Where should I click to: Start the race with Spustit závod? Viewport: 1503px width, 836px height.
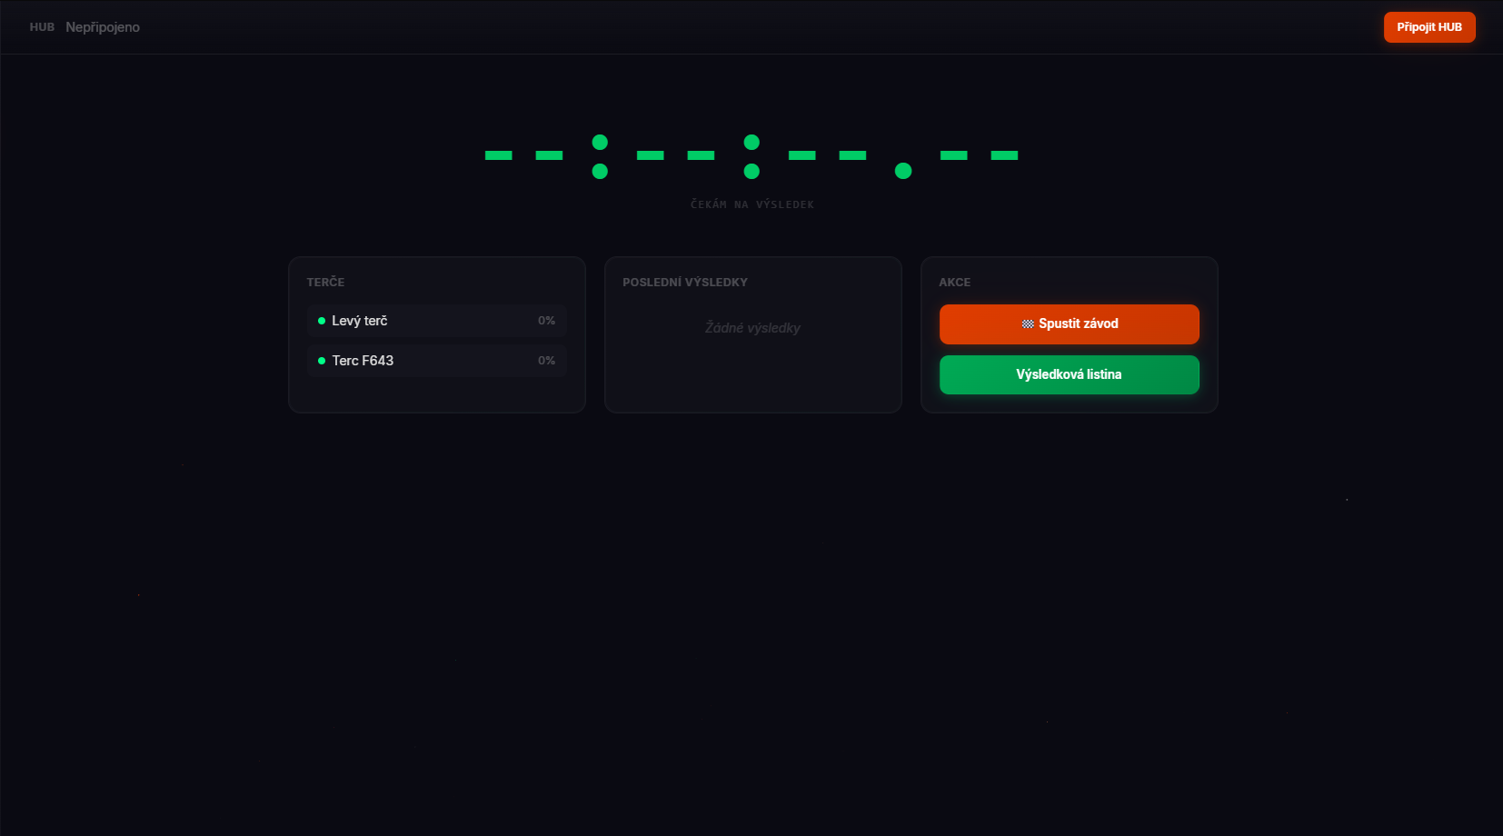pos(1070,324)
